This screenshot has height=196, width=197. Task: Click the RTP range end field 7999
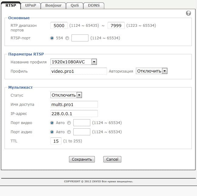click(116, 26)
